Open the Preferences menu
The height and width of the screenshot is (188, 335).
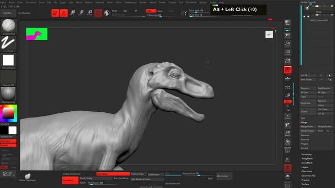click(x=130, y=2)
